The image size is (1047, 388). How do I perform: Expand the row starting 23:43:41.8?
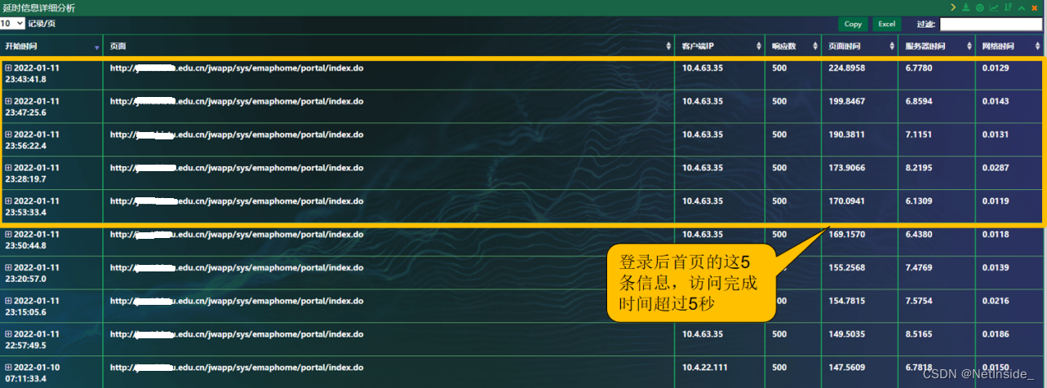8,68
